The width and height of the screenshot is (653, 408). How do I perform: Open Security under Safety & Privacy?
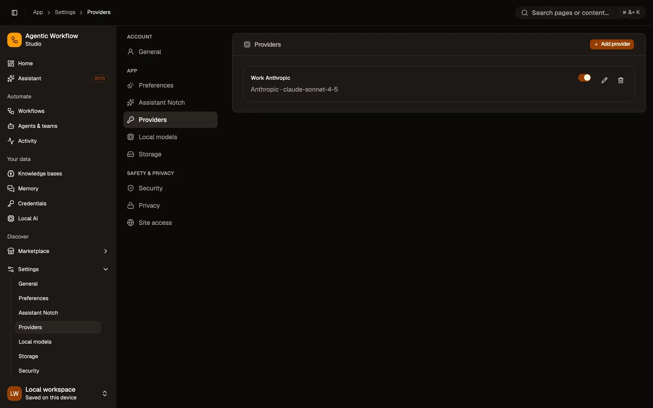(x=170, y=188)
